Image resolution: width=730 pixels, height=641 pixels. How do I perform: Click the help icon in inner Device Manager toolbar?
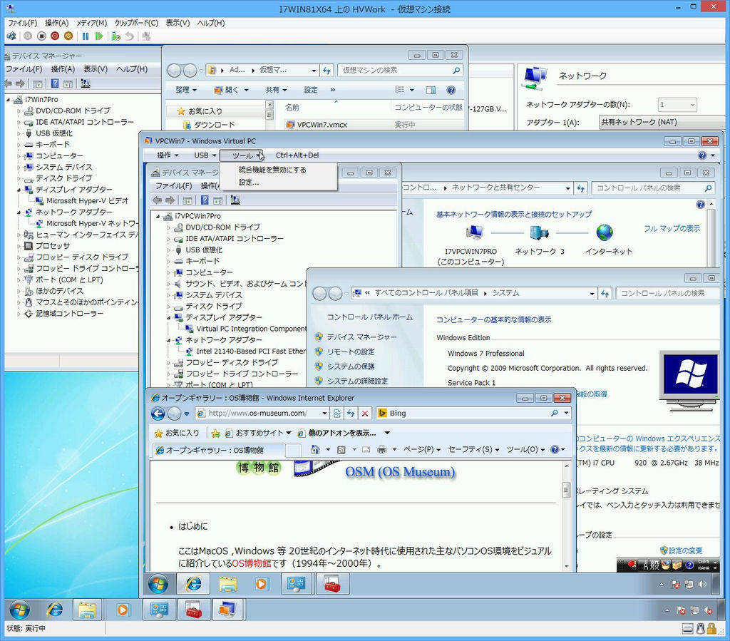pyautogui.click(x=205, y=200)
